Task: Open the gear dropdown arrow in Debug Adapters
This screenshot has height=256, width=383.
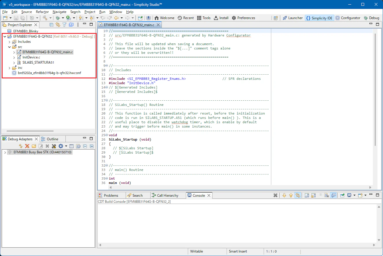Action: [x=66, y=146]
